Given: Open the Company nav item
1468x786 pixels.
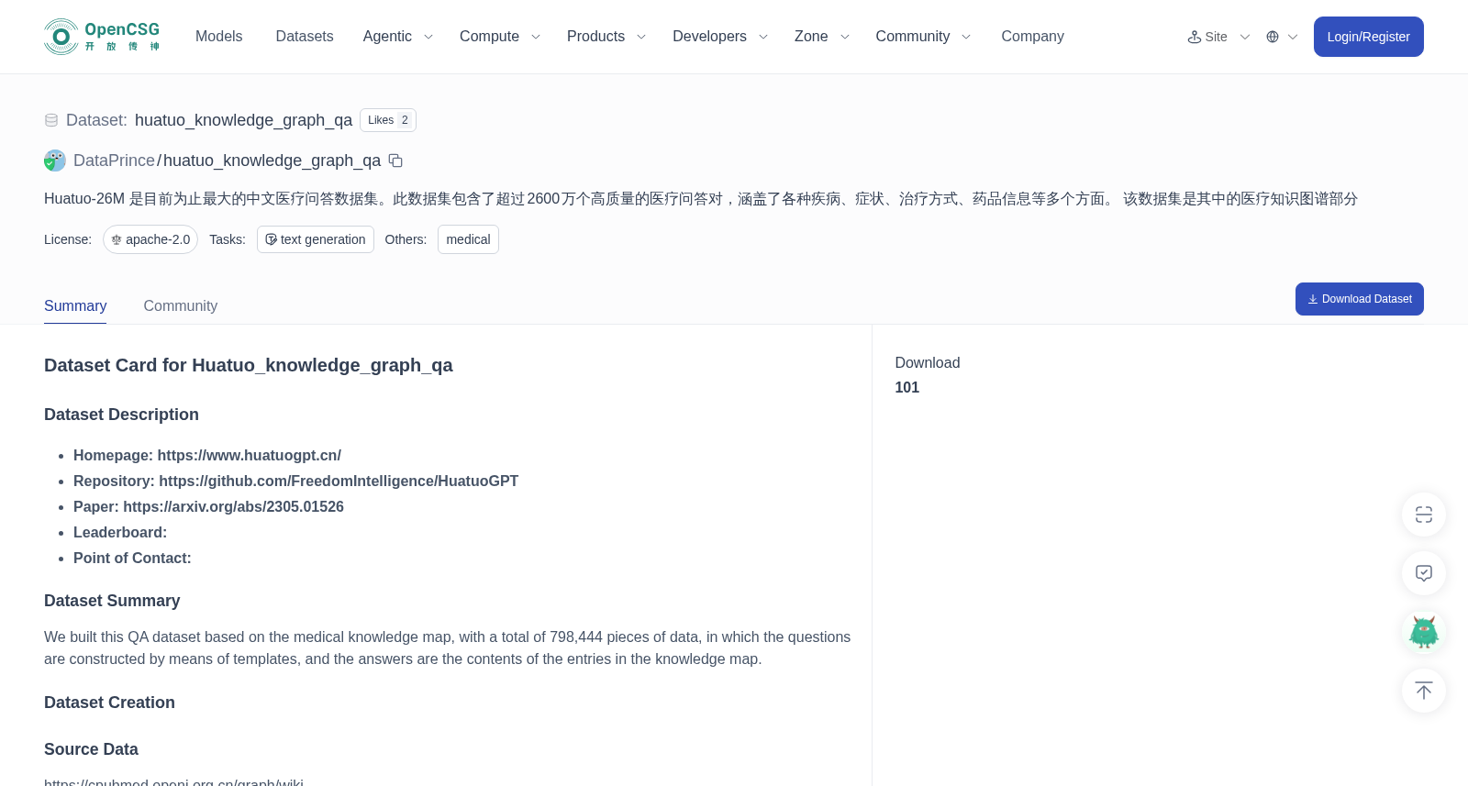Looking at the screenshot, I should coord(1032,37).
